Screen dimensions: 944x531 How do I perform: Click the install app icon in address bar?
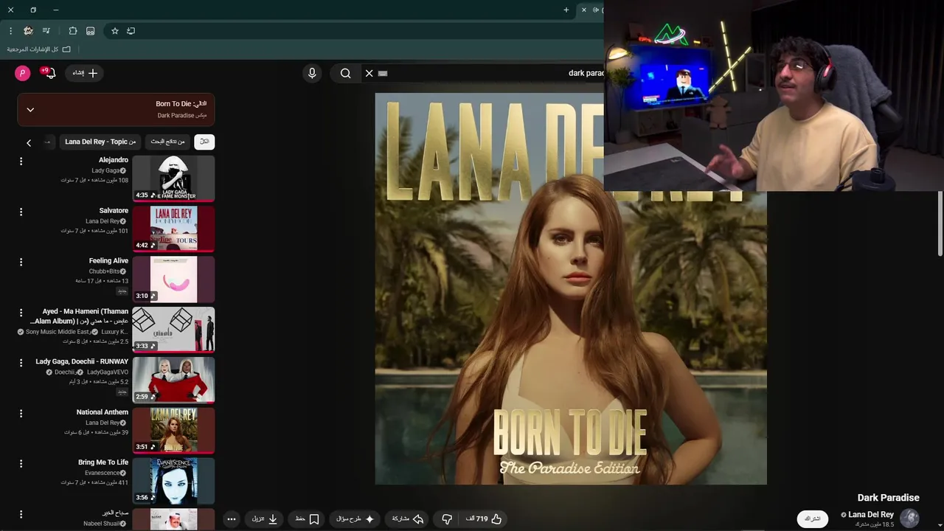(x=131, y=31)
